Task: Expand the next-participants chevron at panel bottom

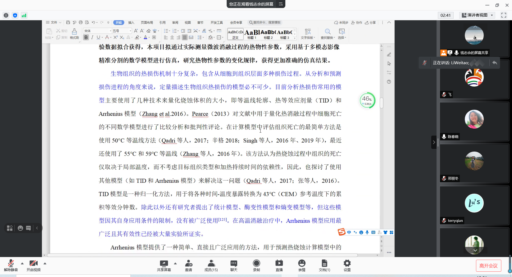Action: click(x=475, y=250)
